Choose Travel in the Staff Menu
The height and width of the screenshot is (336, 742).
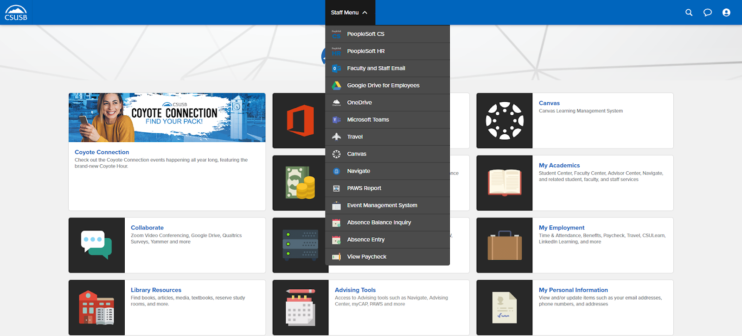click(388, 137)
